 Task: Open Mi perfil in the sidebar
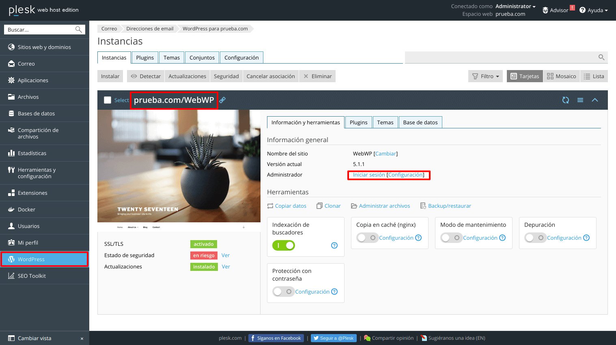click(44, 243)
